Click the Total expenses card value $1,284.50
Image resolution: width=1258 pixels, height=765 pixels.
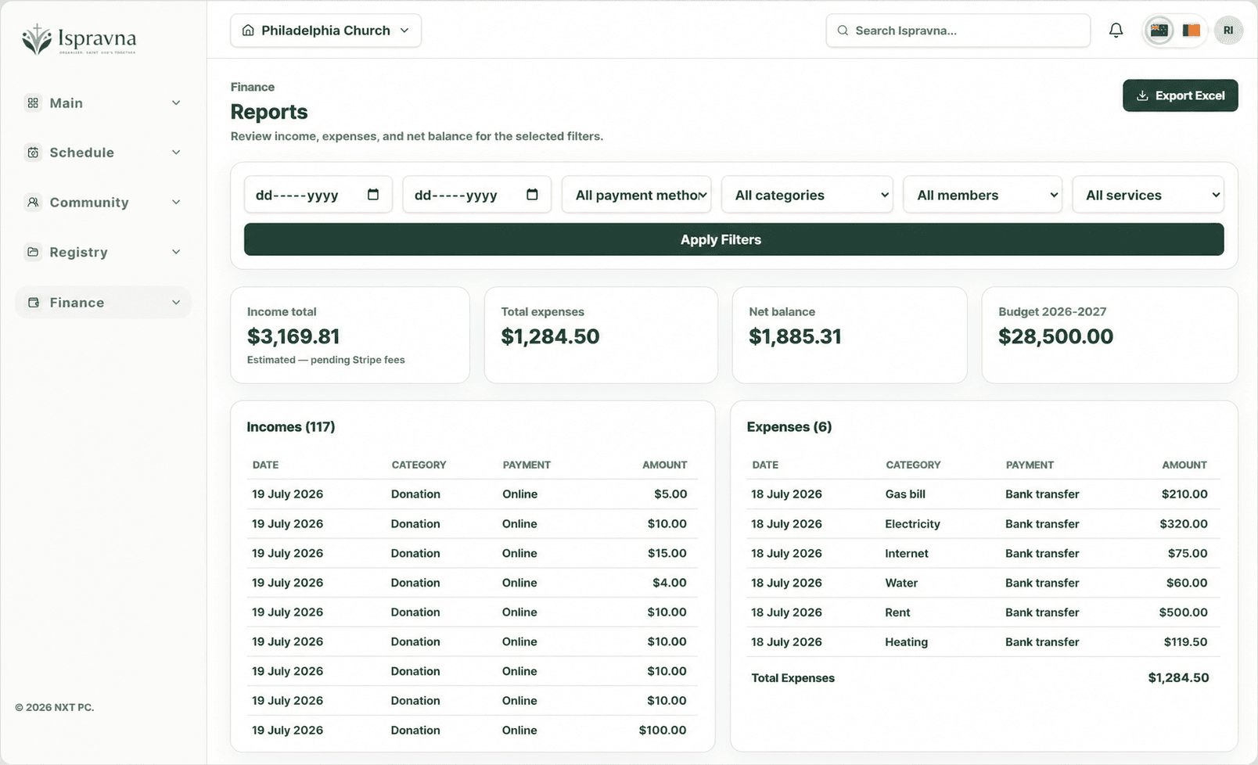point(550,336)
